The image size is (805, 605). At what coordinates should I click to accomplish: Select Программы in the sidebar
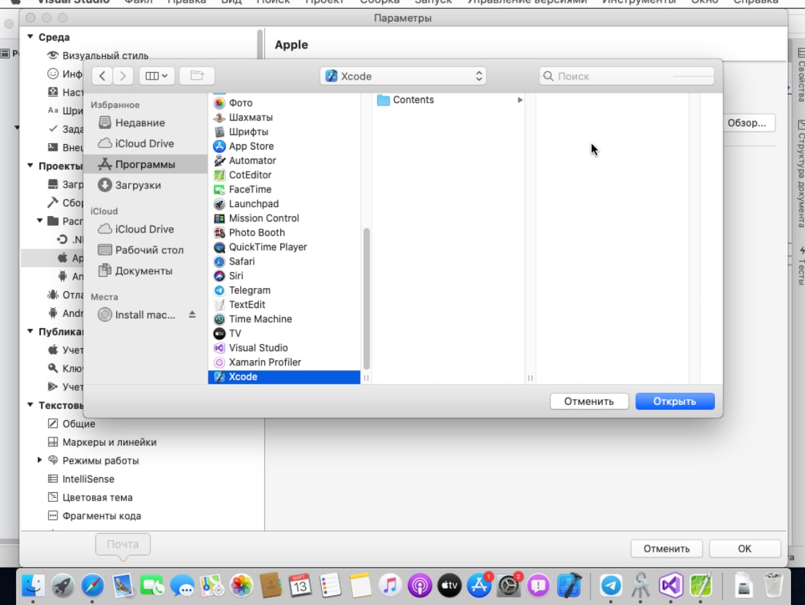145,164
